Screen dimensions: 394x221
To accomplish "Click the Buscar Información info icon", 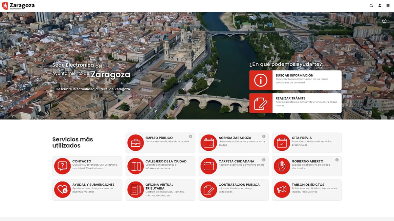I will click(261, 80).
